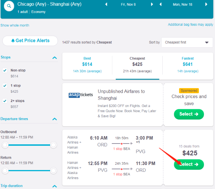Image resolution: width=215 pixels, height=189 pixels.
Task: Select the $425 Alaska Airlines deal
Action: pyautogui.click(x=189, y=165)
